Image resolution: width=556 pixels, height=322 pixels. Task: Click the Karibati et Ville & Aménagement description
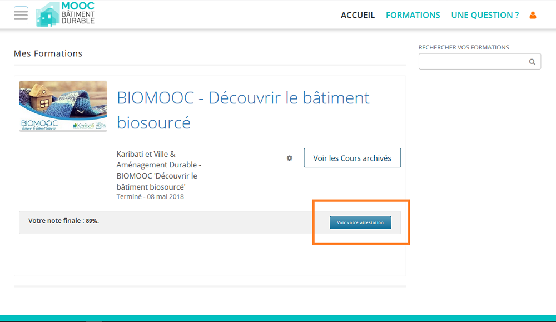click(x=159, y=170)
